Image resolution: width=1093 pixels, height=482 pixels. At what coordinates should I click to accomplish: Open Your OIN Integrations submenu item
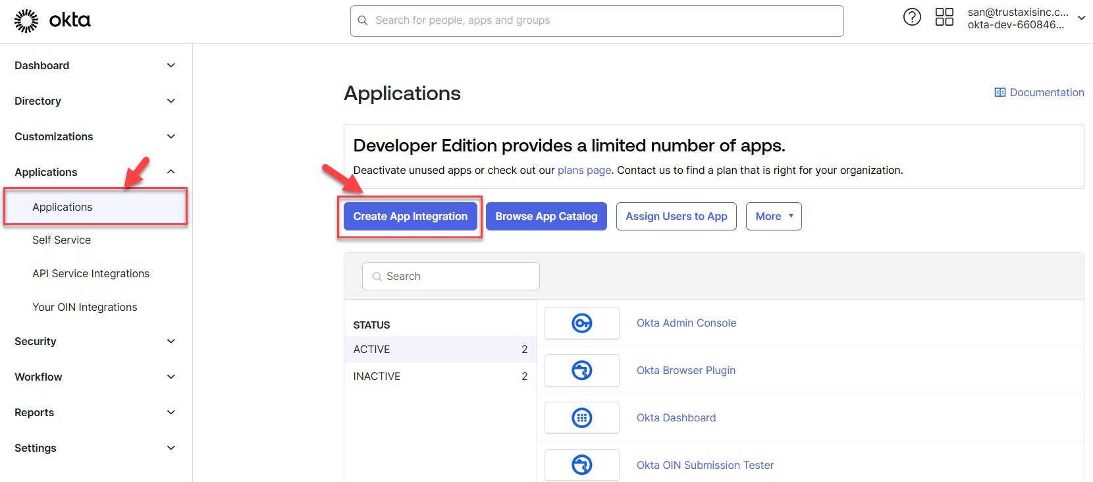point(85,308)
